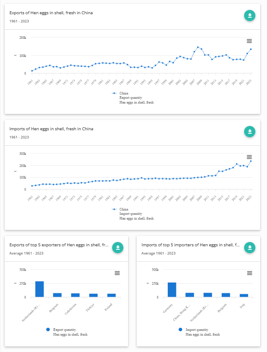Download the top 5 exporters chart
This screenshot has width=267, height=352.
(x=118, y=248)
